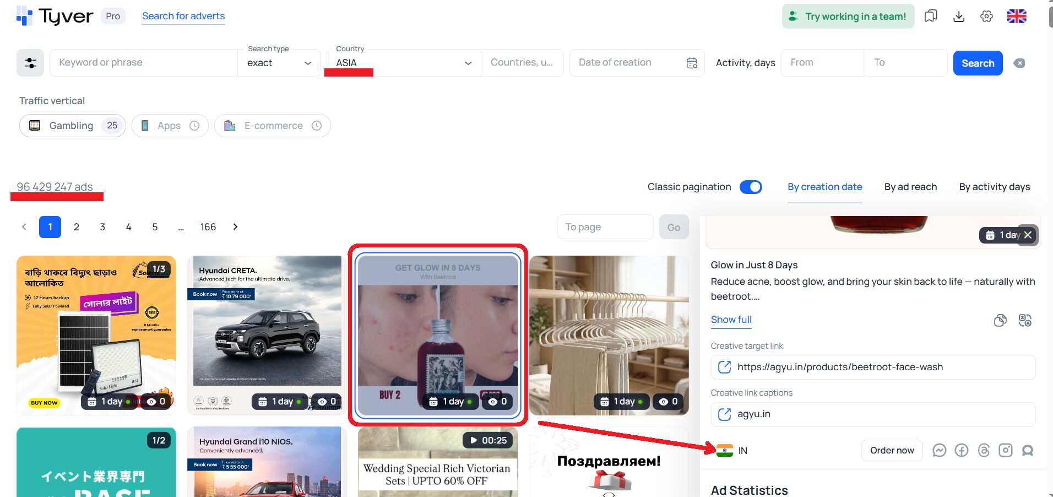Image resolution: width=1053 pixels, height=497 pixels.
Task: Click the Pro plan badge
Action: tap(113, 16)
